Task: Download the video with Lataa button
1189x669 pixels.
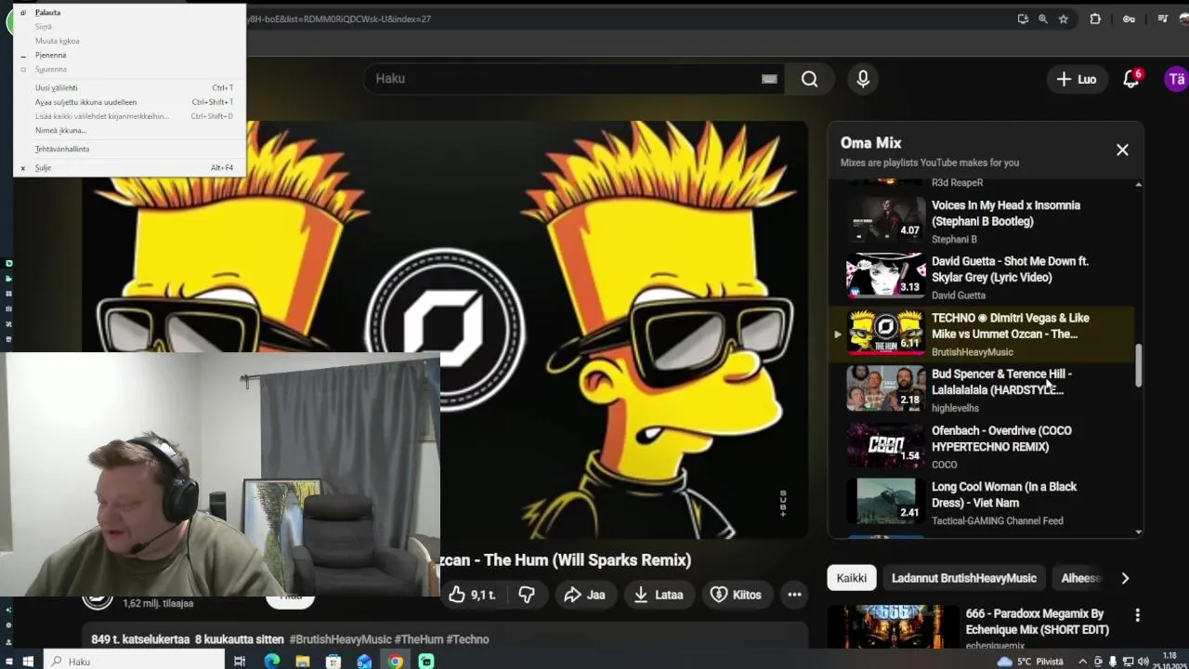Action: tap(659, 595)
